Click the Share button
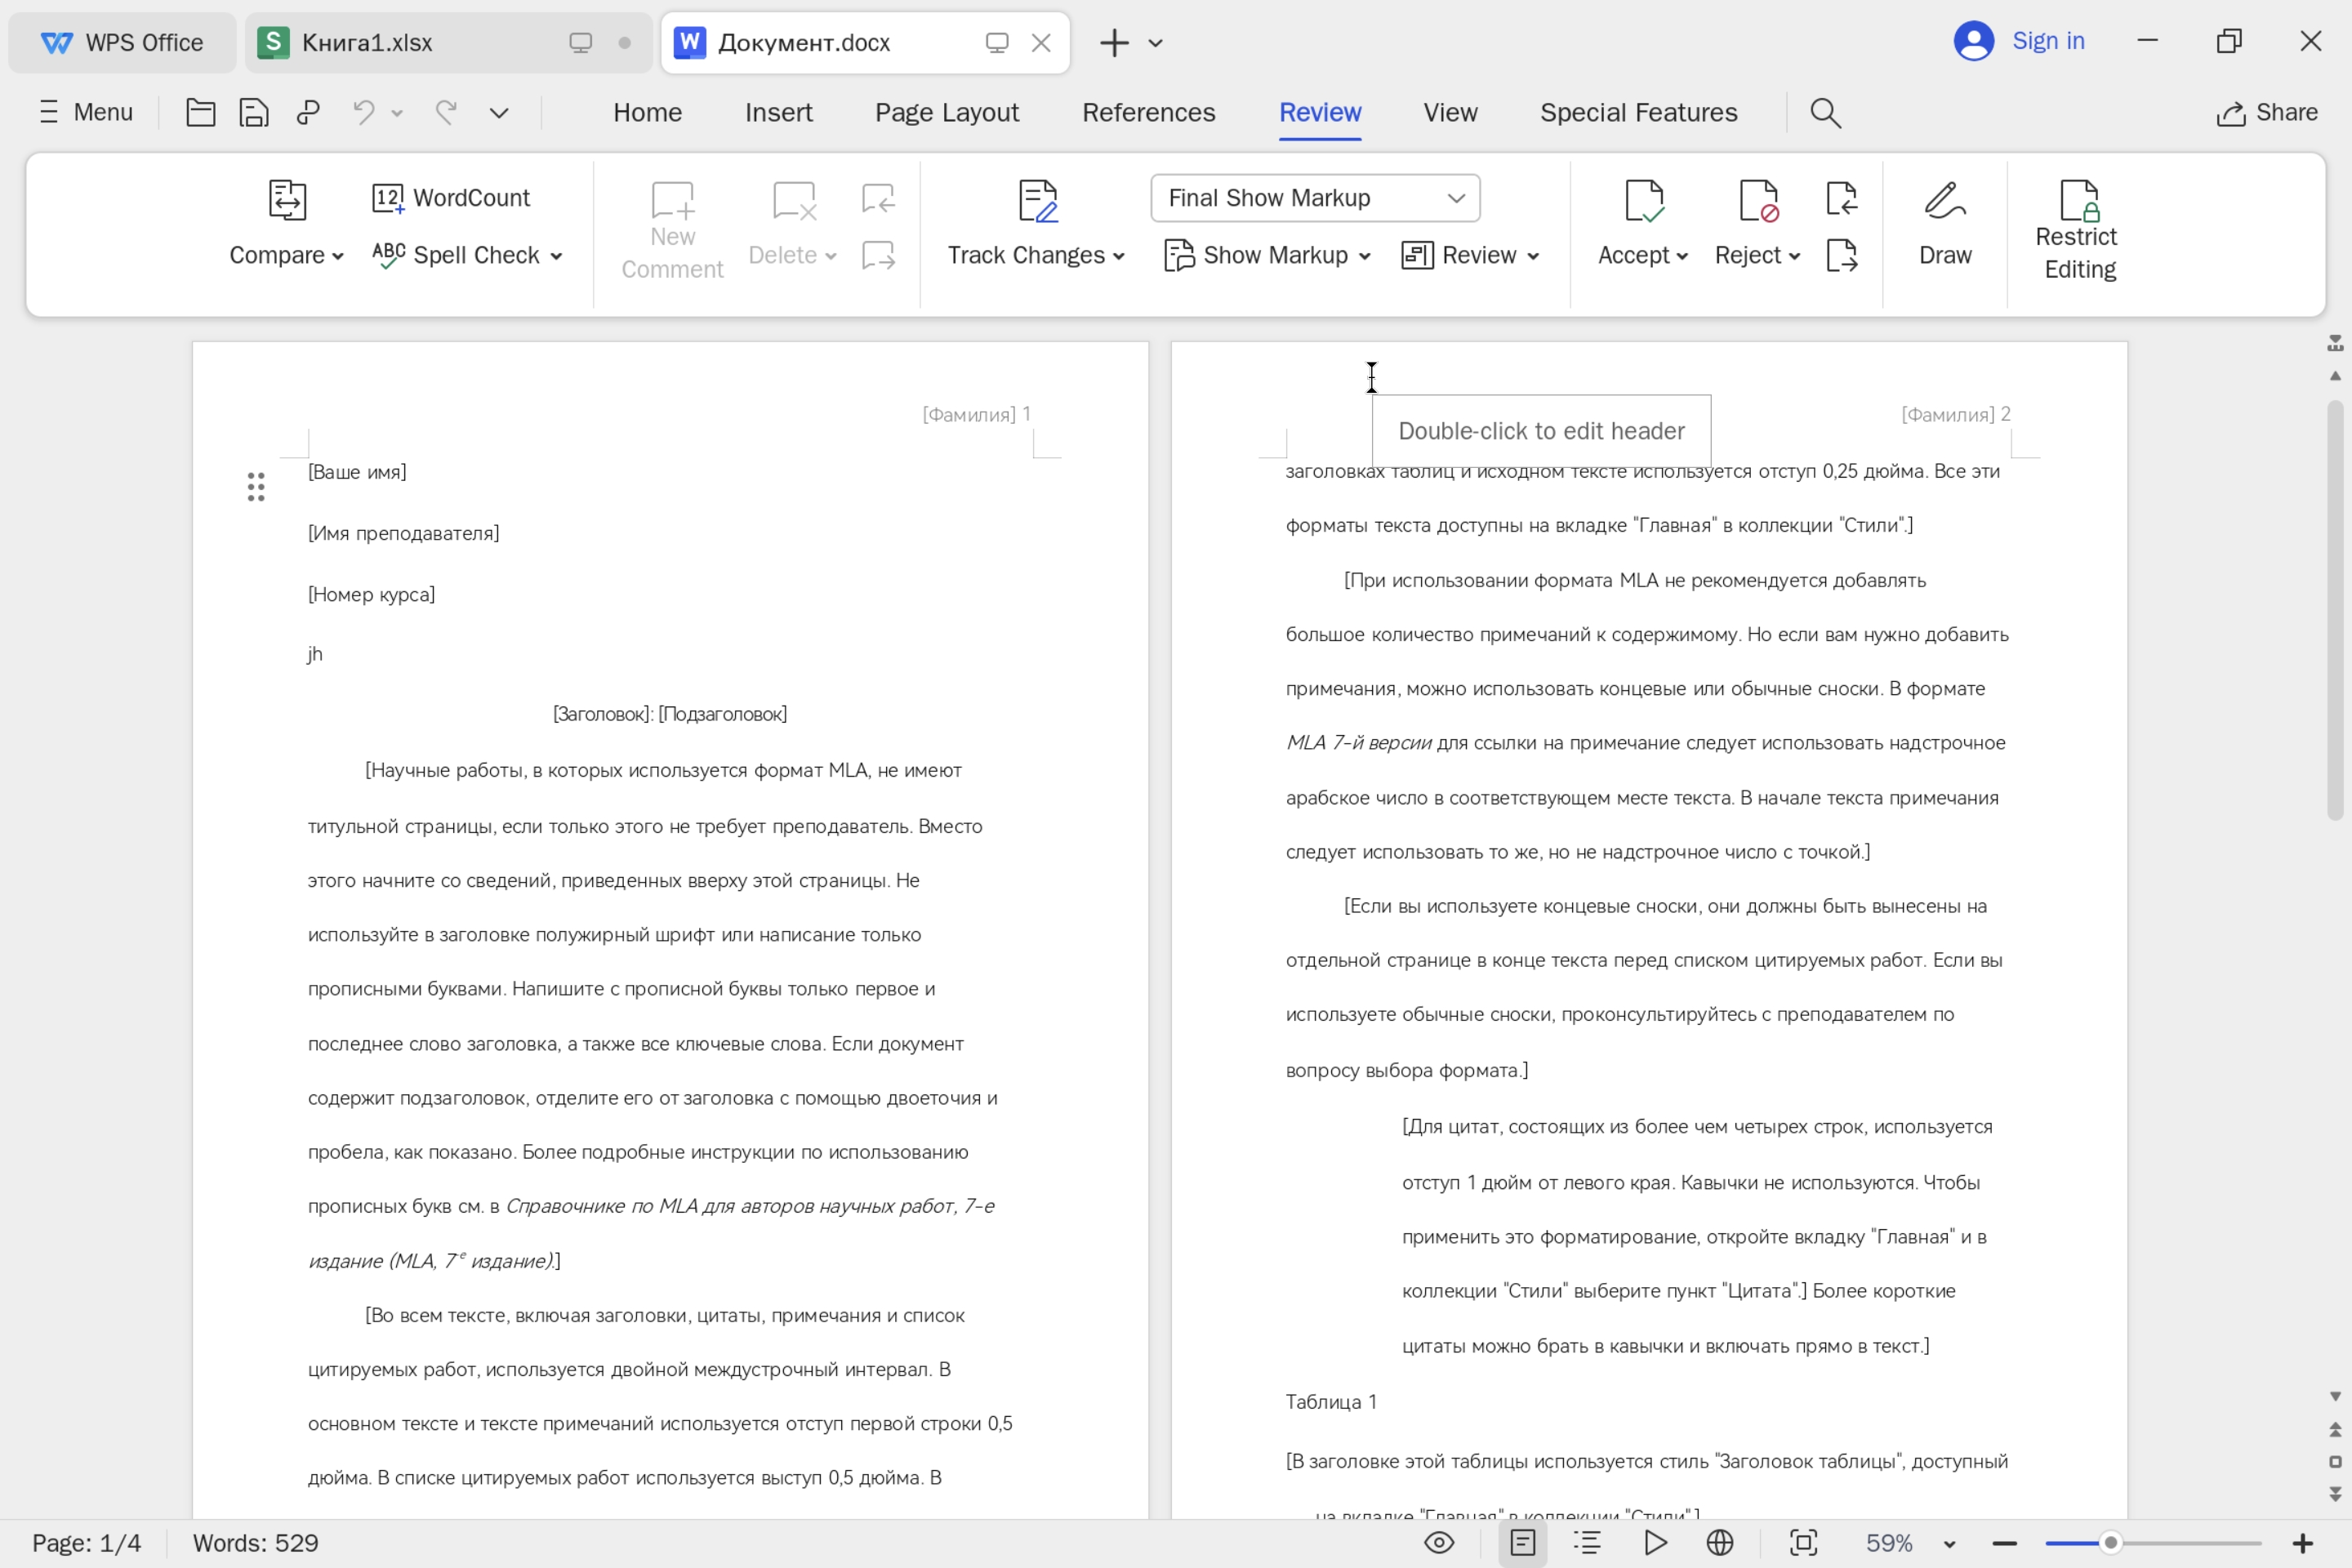Viewport: 2352px width, 1568px height. [x=2267, y=112]
